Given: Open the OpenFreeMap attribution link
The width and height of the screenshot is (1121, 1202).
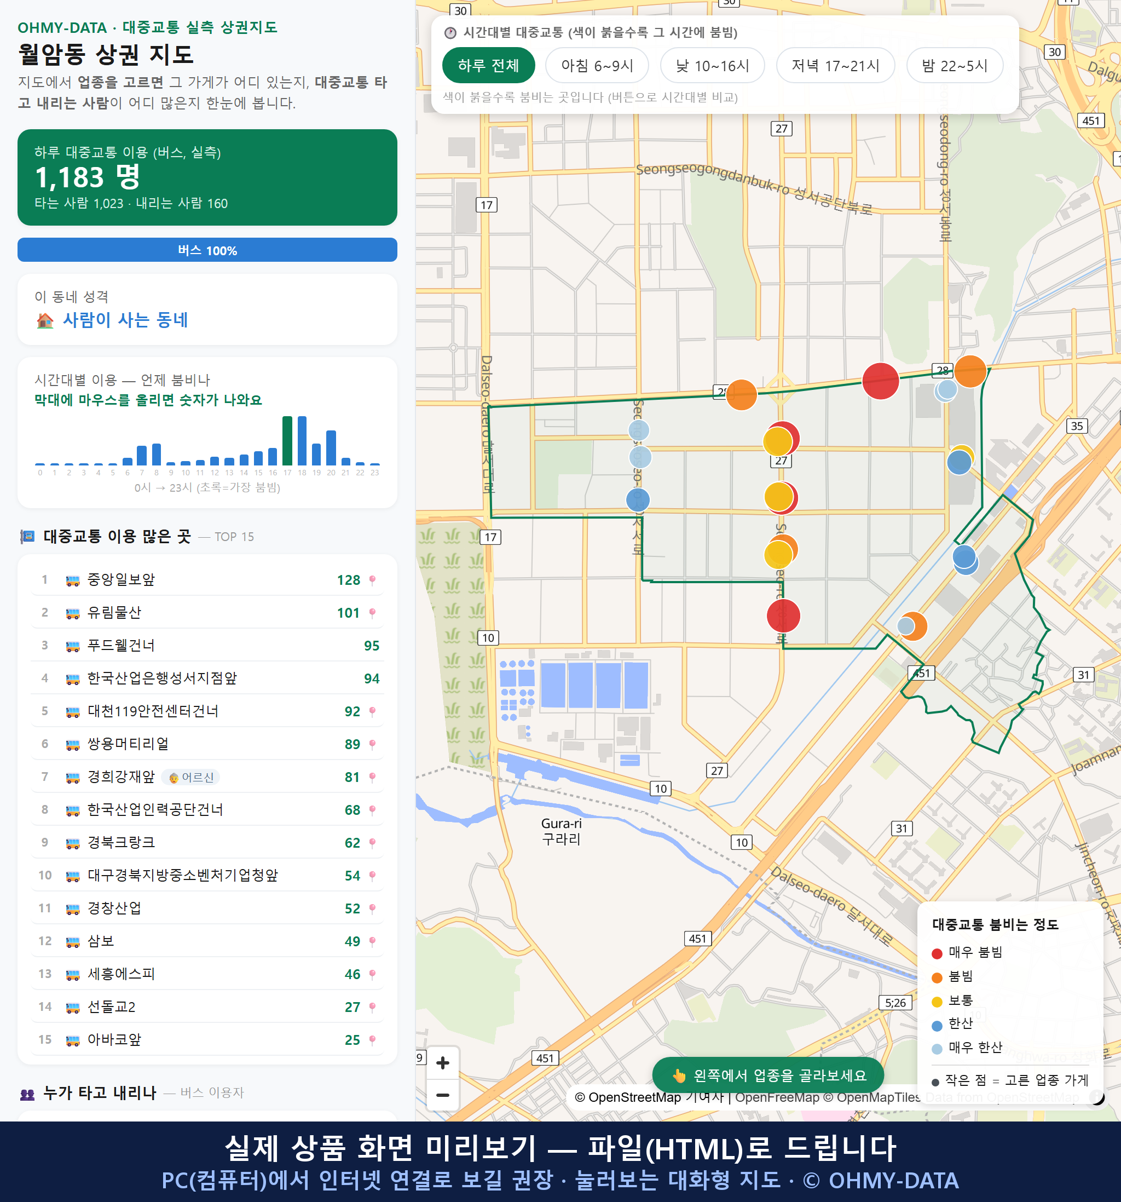Looking at the screenshot, I should pyautogui.click(x=777, y=1097).
